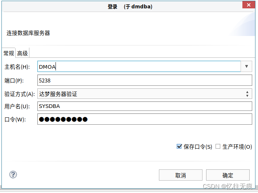Open the 主机名 dropdown arrow
Image resolution: width=258 pixels, height=193 pixels.
[x=246, y=67]
